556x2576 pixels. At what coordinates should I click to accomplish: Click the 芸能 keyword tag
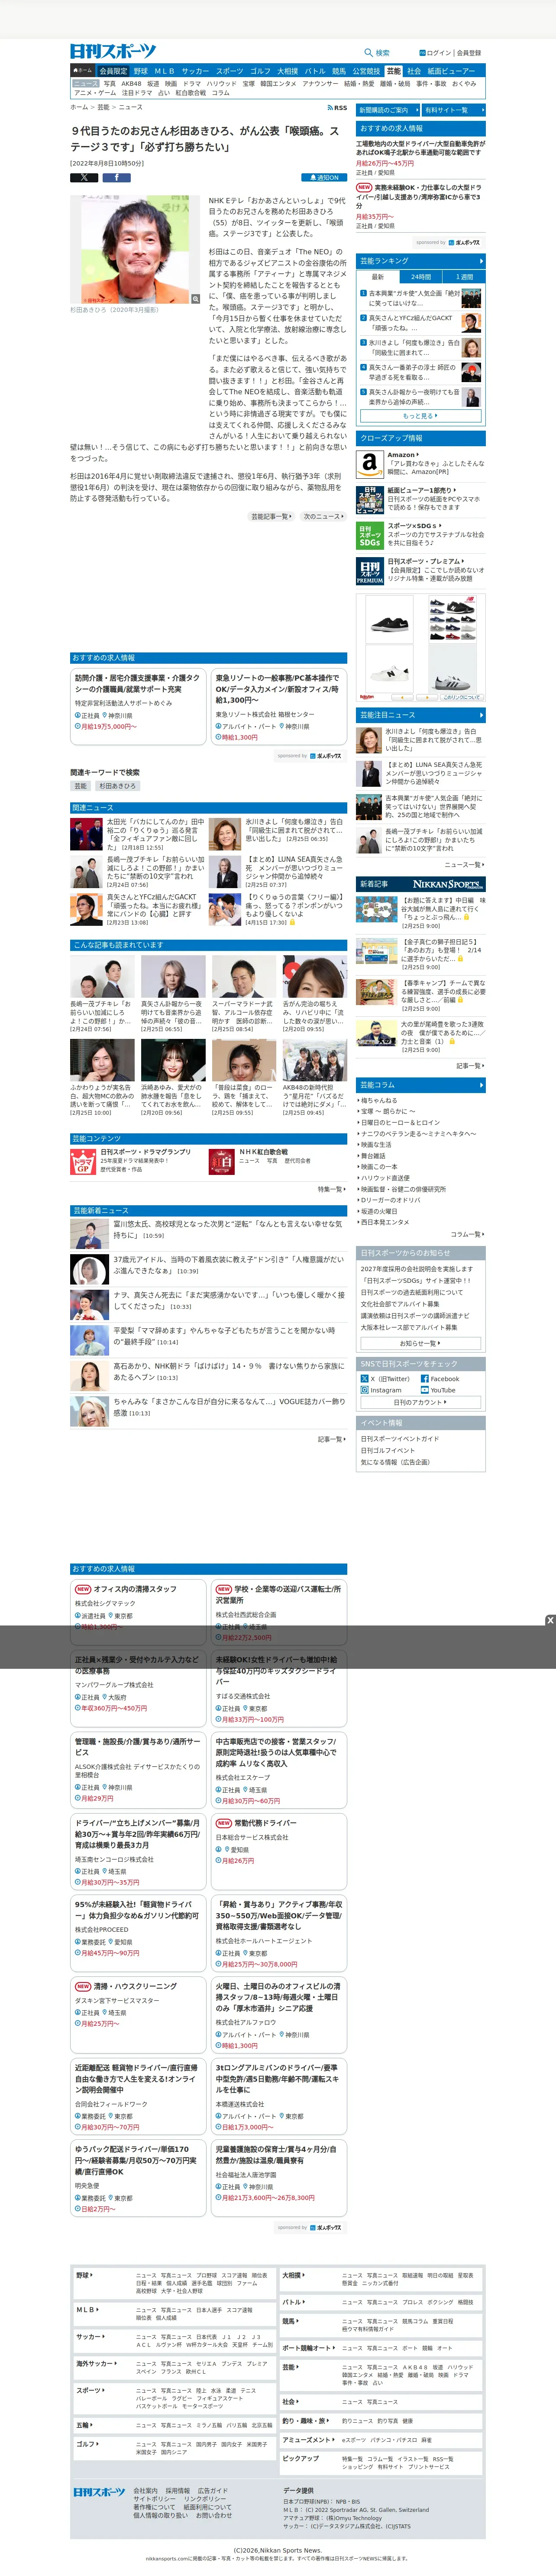pyautogui.click(x=81, y=786)
